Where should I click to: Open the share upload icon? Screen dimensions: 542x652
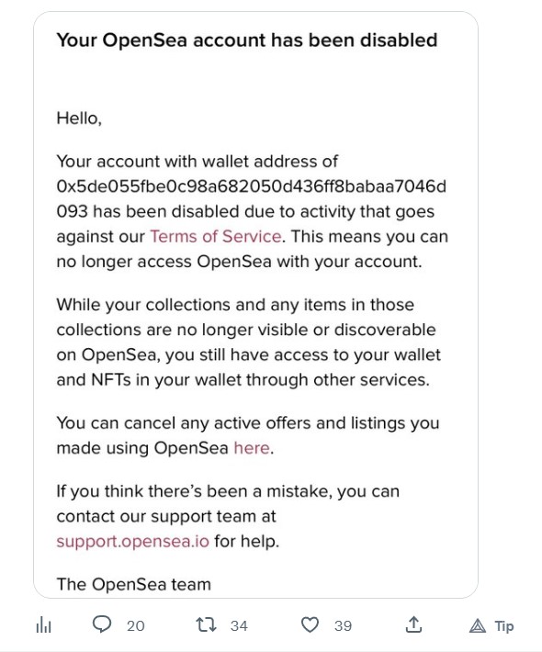pos(413,624)
